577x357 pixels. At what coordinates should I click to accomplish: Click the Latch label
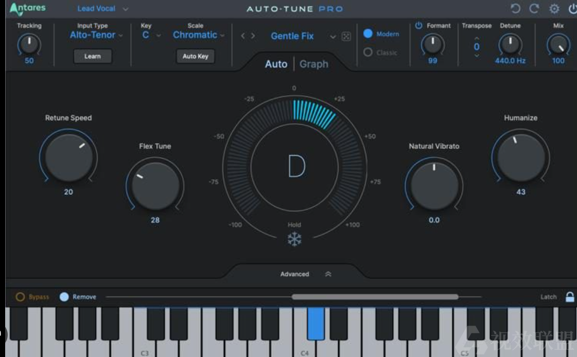point(548,297)
